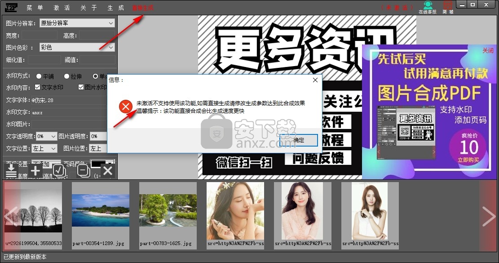Click the plus icon to add images

(x=35, y=170)
